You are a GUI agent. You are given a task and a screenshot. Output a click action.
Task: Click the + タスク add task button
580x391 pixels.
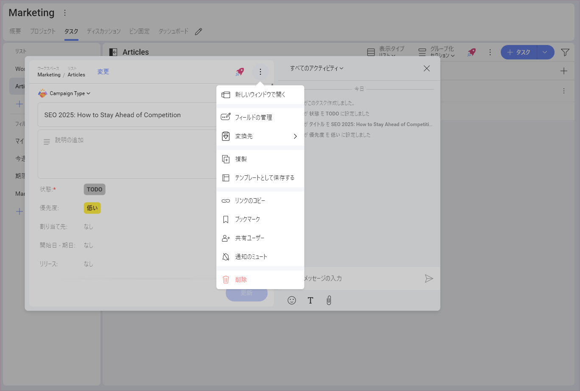pos(519,52)
